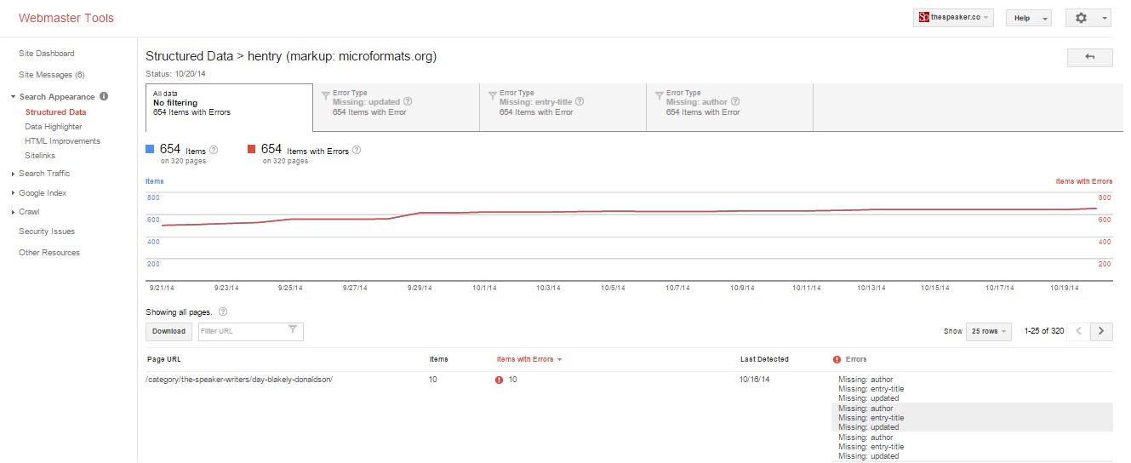This screenshot has width=1131, height=463.
Task: Click the help icon beside Missing: updated
Action: click(408, 102)
